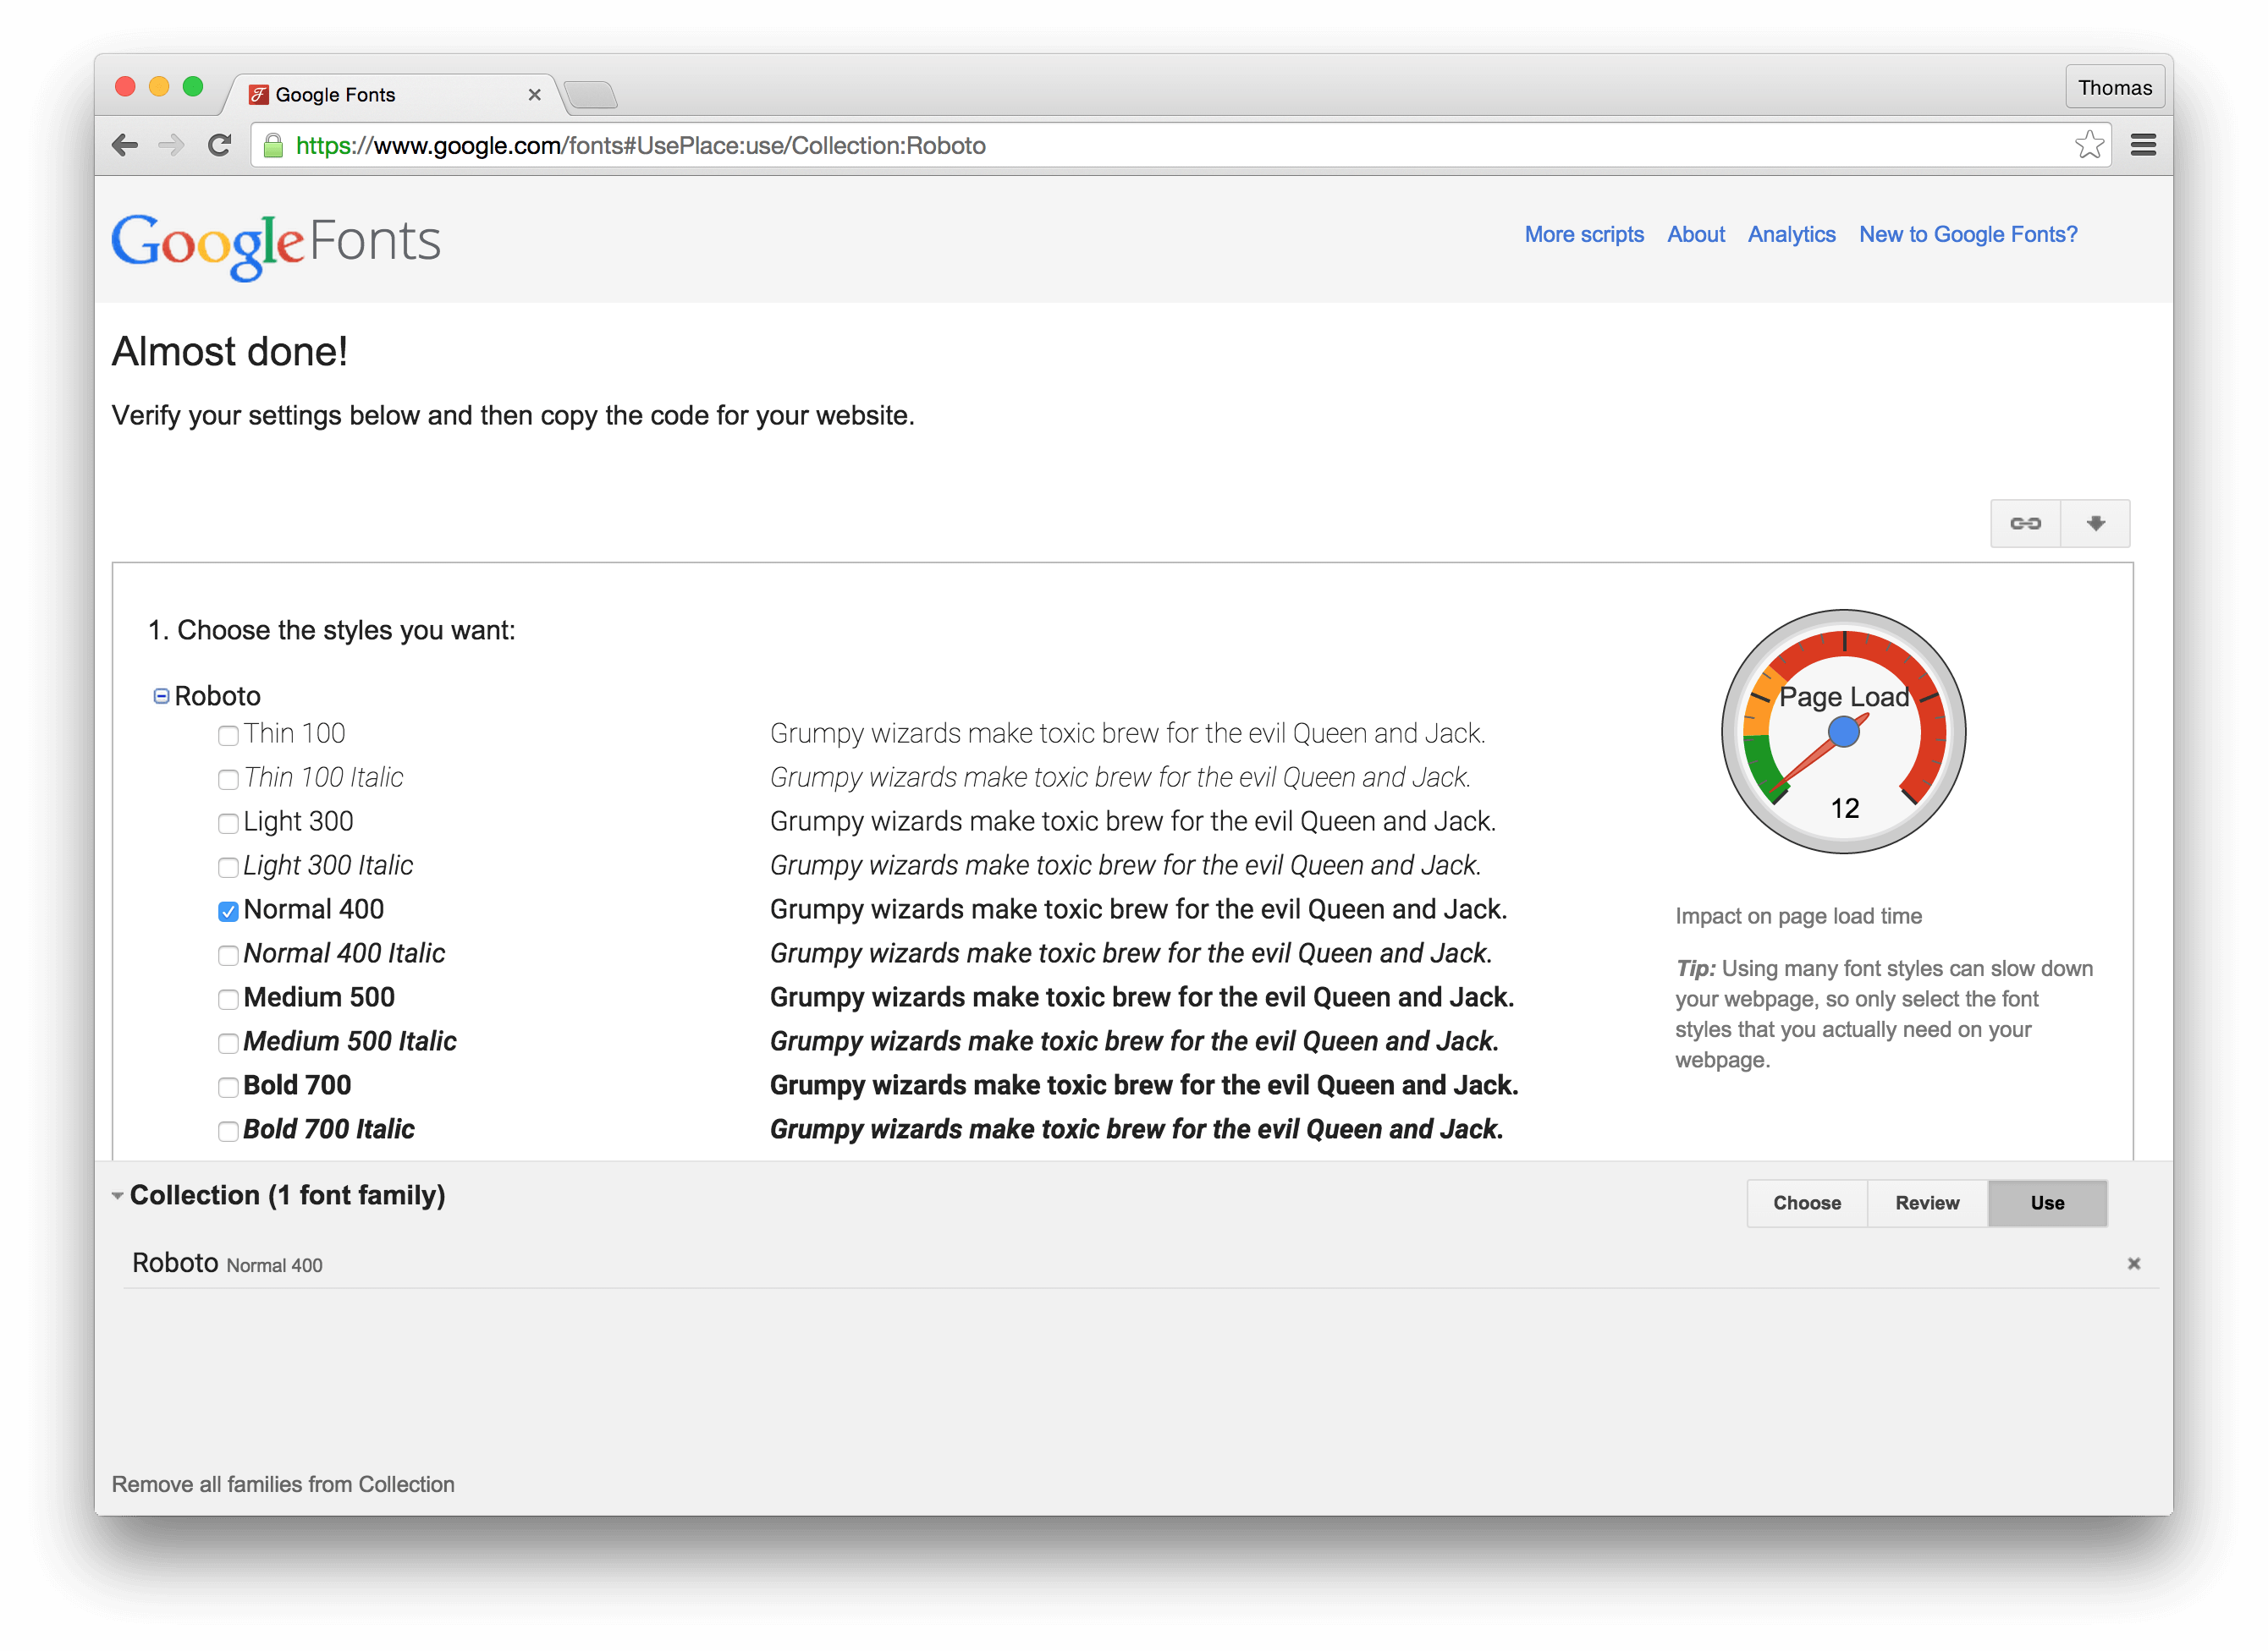Click the 'Impact on page load time' text
The image size is (2268, 1651).
click(1798, 917)
